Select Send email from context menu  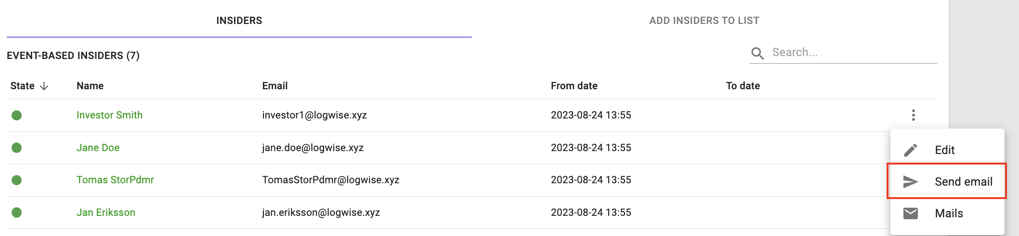(x=947, y=182)
